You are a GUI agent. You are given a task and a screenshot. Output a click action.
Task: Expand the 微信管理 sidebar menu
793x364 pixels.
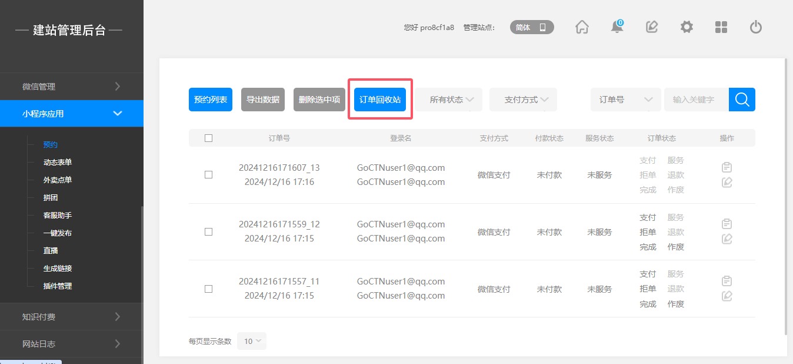click(x=71, y=87)
